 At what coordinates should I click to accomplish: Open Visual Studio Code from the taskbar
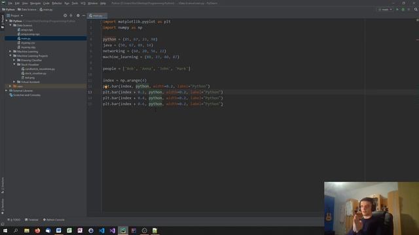coord(102,230)
